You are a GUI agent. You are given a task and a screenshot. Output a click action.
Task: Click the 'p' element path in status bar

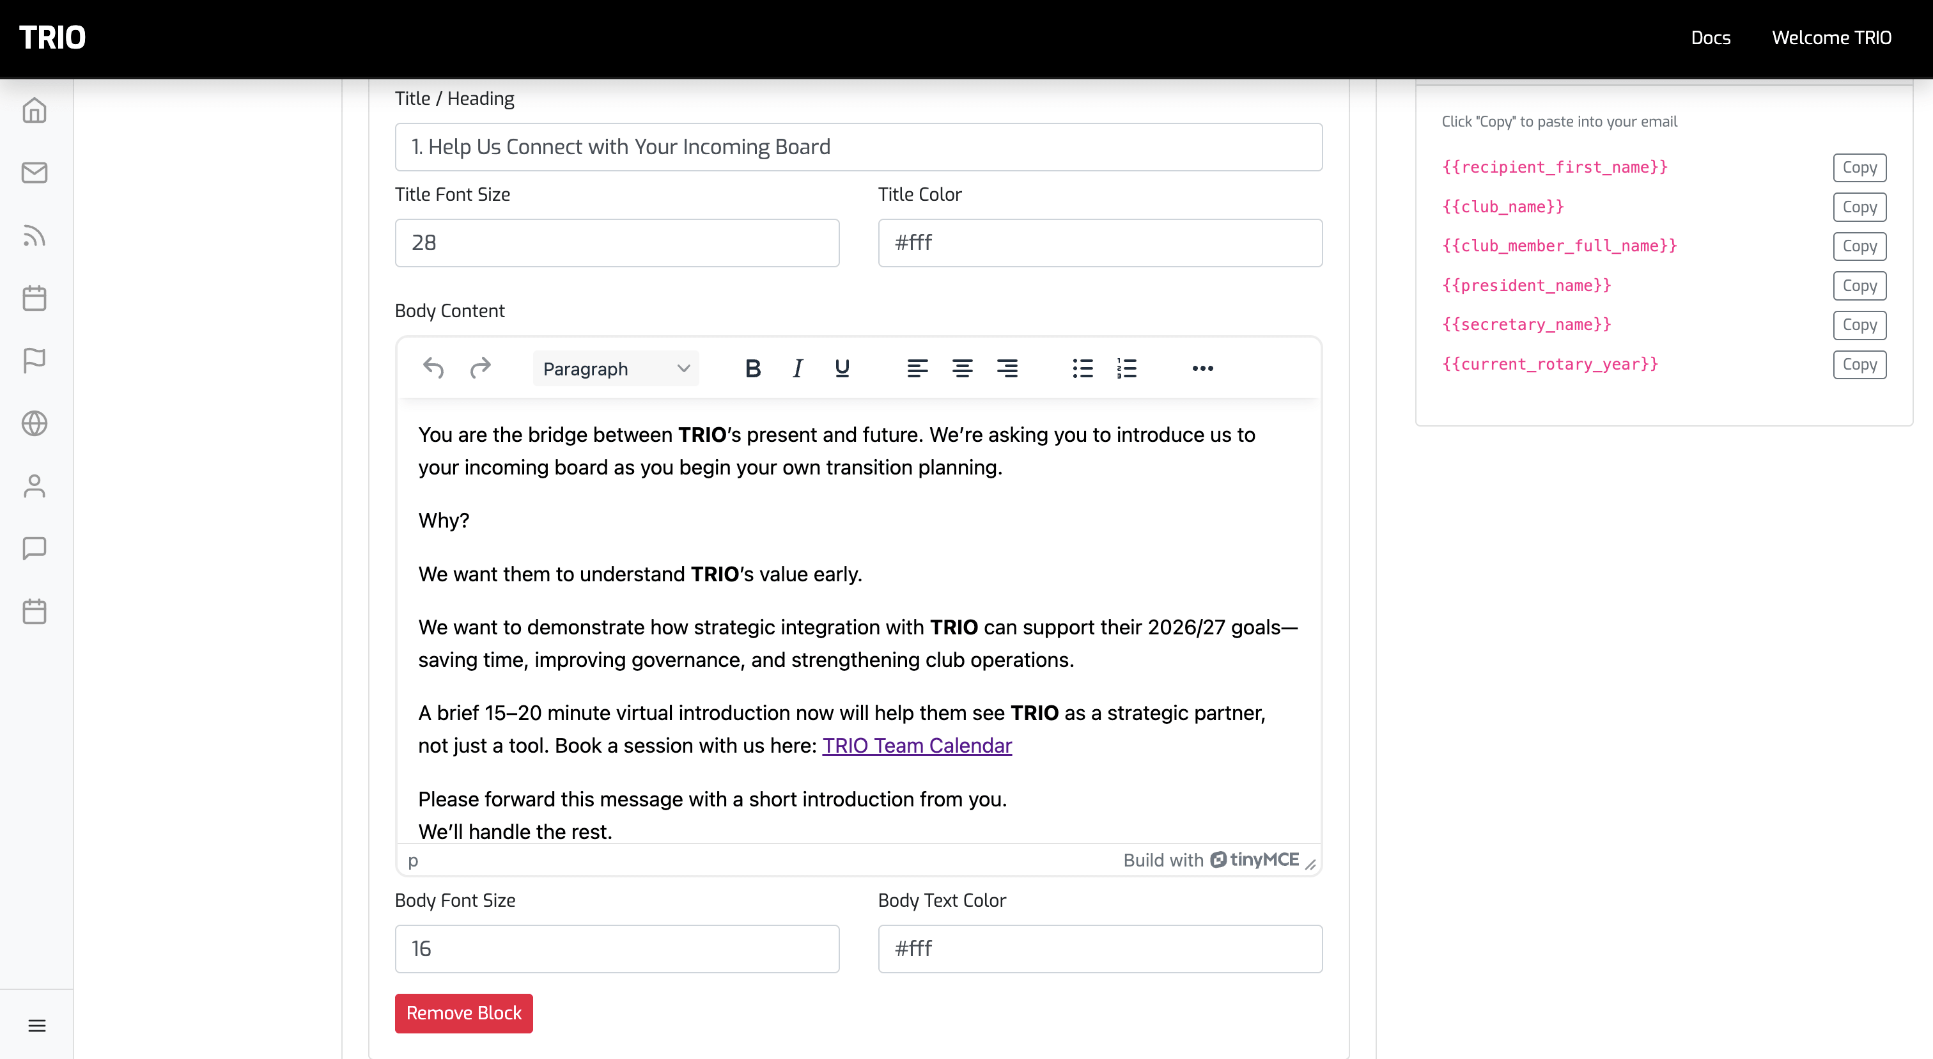(x=413, y=861)
